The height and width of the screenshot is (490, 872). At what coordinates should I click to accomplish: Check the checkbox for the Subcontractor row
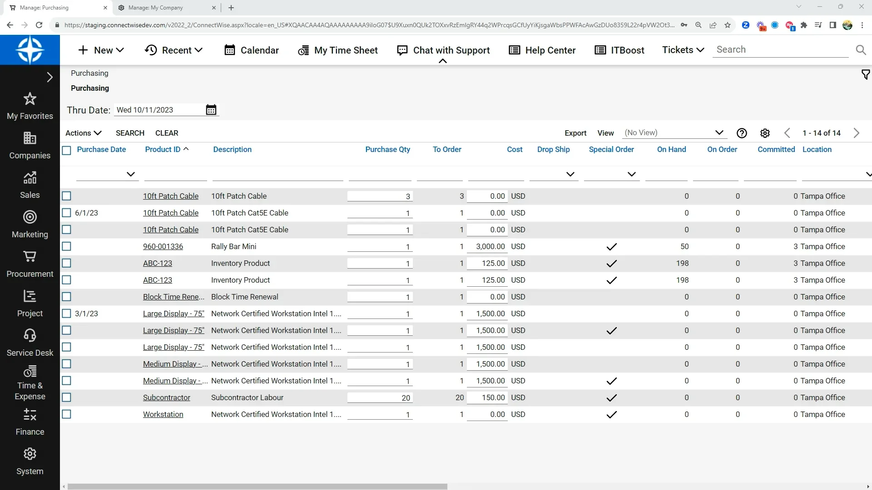[66, 397]
